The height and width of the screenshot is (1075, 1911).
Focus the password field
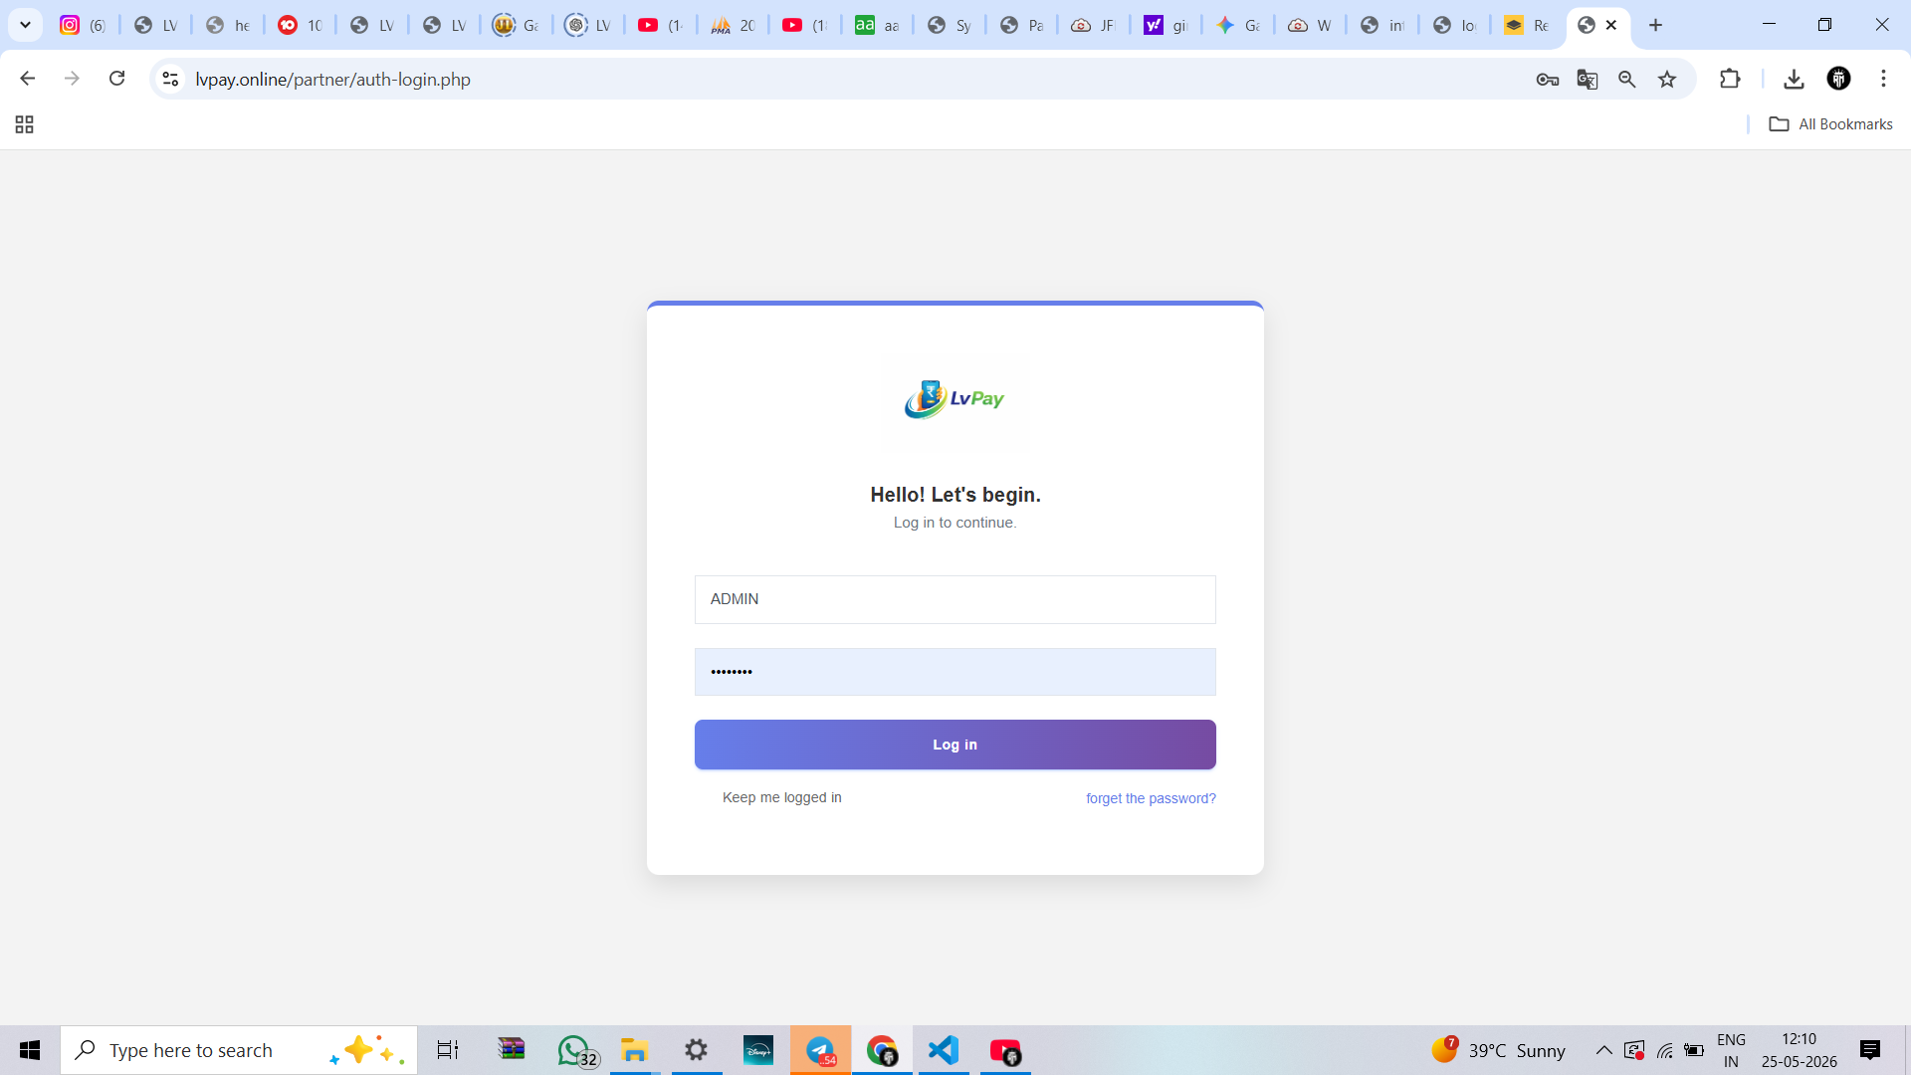coord(955,672)
